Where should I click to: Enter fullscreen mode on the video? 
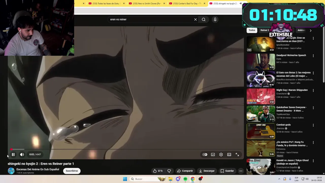coord(237,155)
